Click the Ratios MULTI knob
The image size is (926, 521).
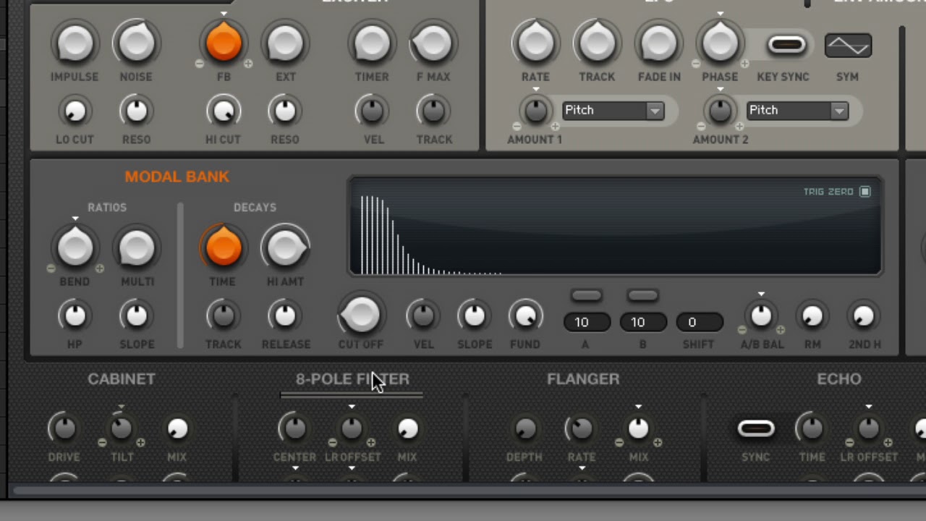point(137,247)
